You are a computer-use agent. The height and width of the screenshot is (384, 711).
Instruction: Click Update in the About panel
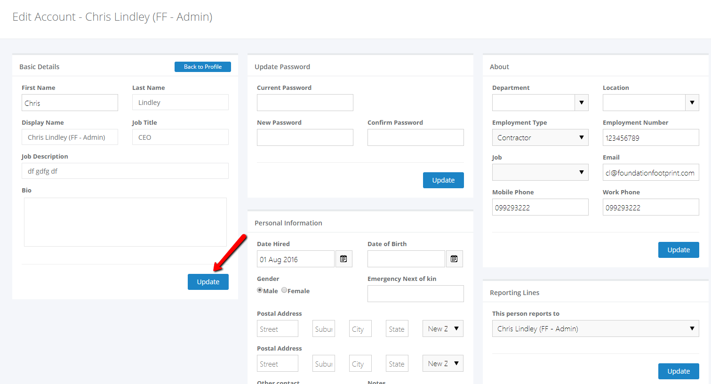point(679,250)
